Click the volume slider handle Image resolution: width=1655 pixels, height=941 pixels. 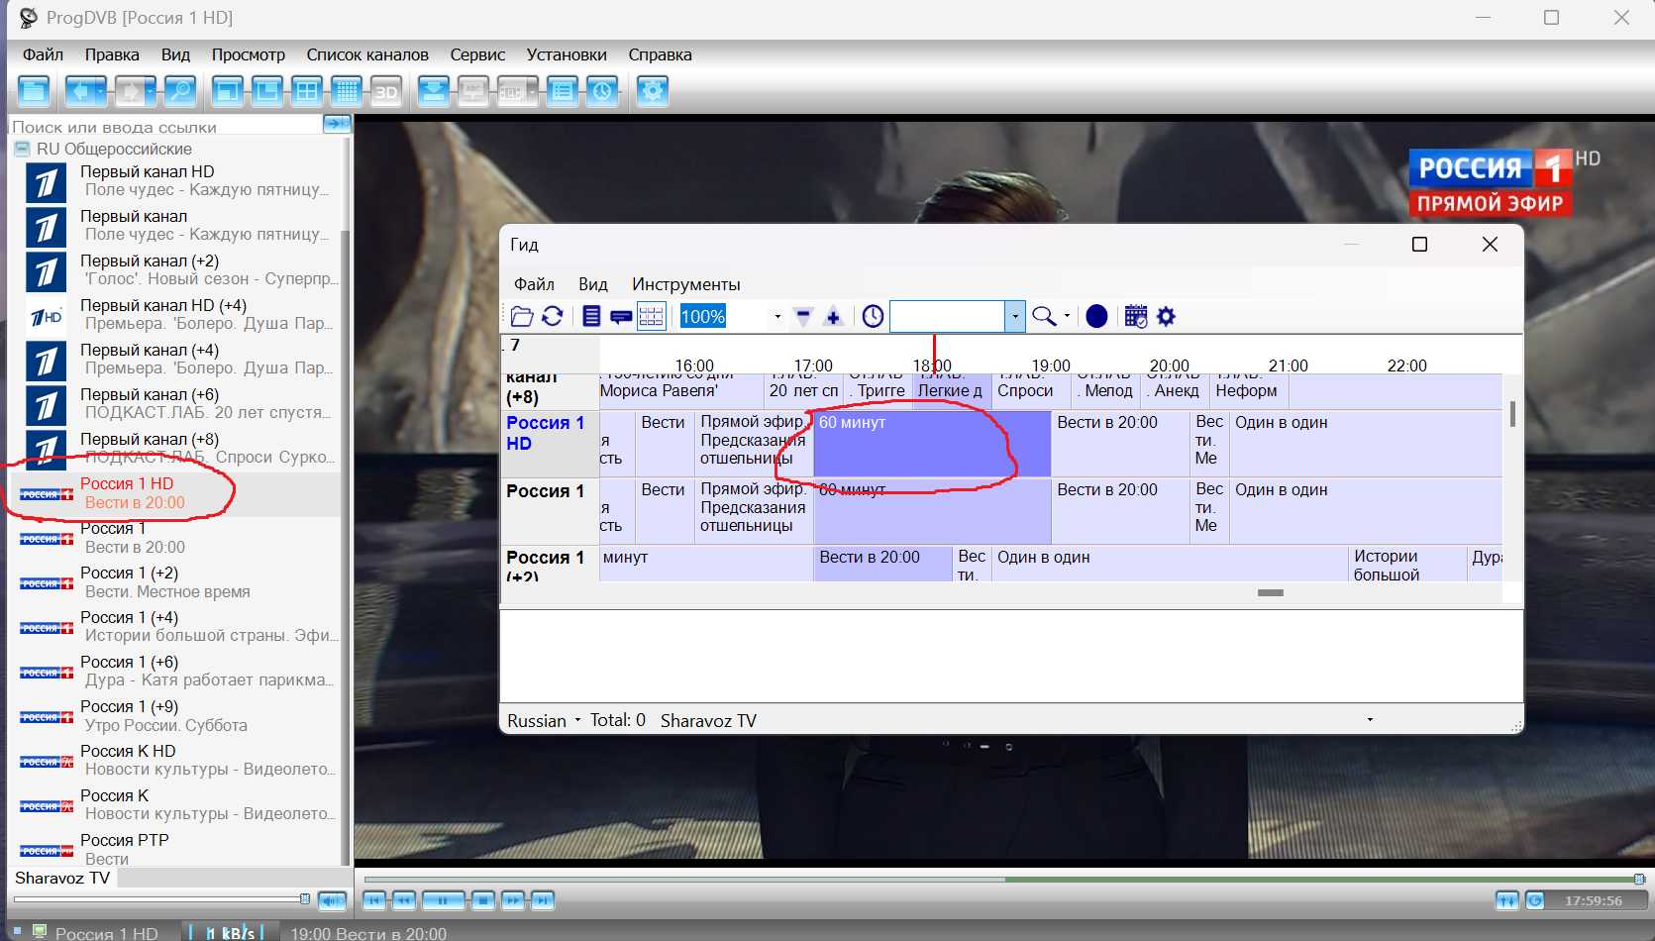305,898
